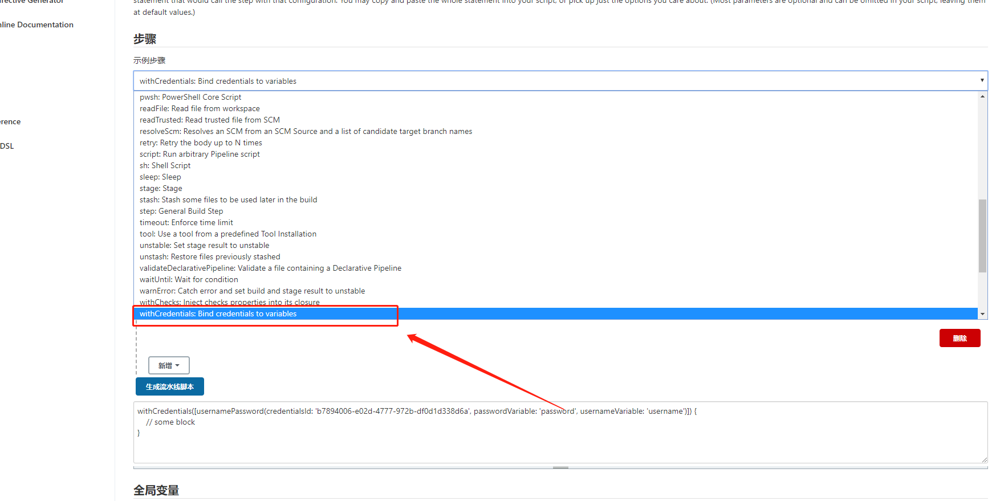Viewport: 996px width, 501px height.
Task: Click inside the generated script text area
Action: tap(560, 432)
